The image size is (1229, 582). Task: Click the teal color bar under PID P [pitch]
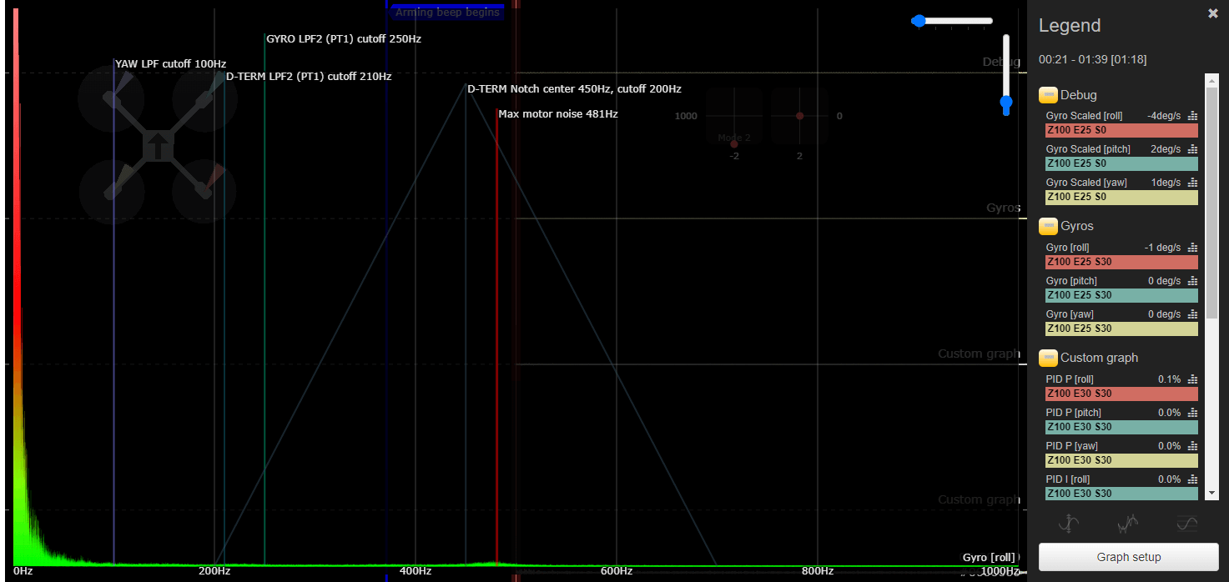(1121, 427)
